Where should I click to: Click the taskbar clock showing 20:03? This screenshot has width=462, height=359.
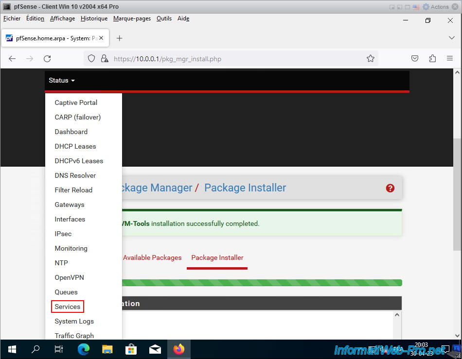(x=421, y=349)
